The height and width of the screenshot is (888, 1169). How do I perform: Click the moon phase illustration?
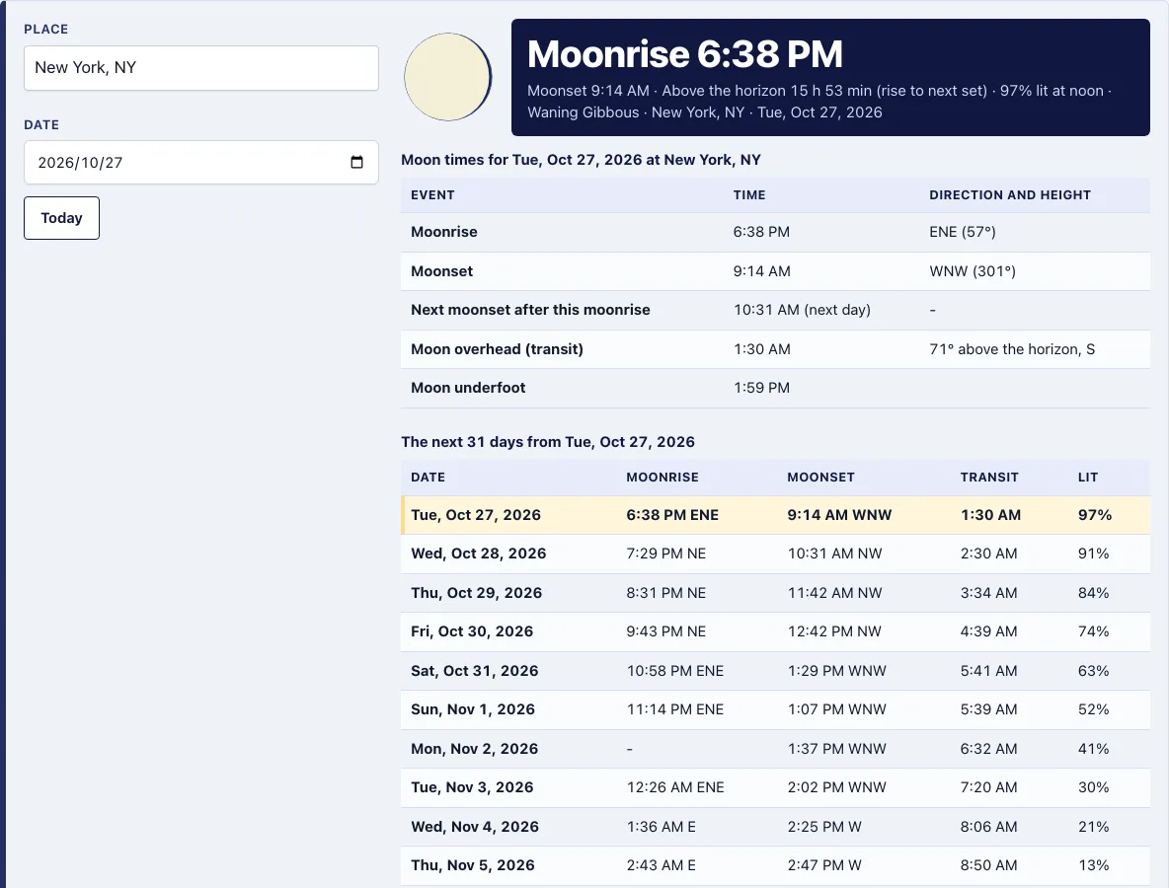click(x=448, y=77)
